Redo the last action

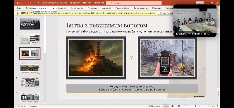(29, 3)
